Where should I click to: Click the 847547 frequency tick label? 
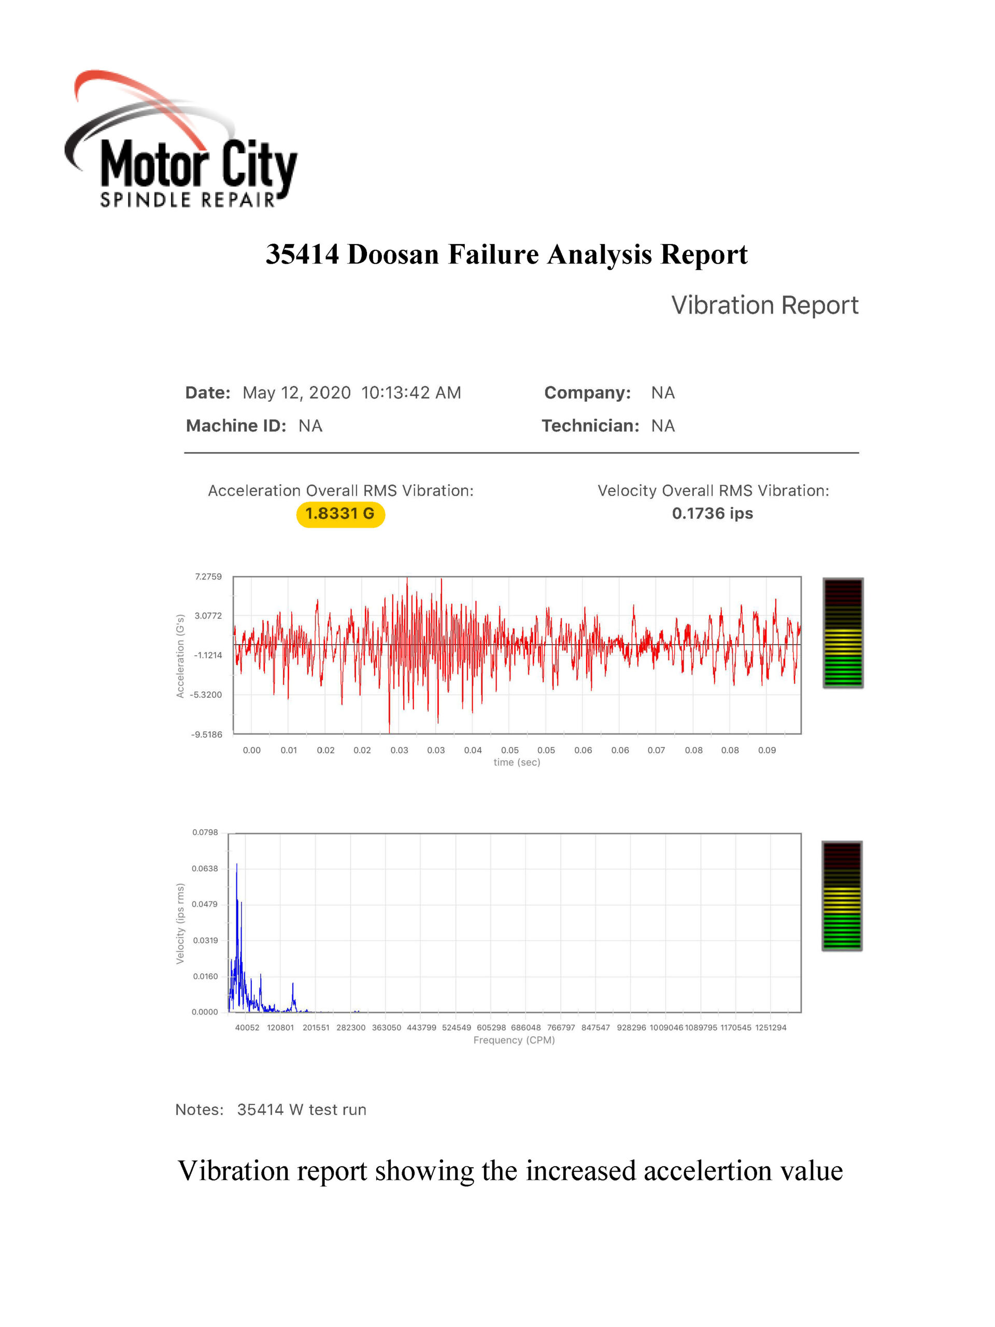tap(595, 1027)
